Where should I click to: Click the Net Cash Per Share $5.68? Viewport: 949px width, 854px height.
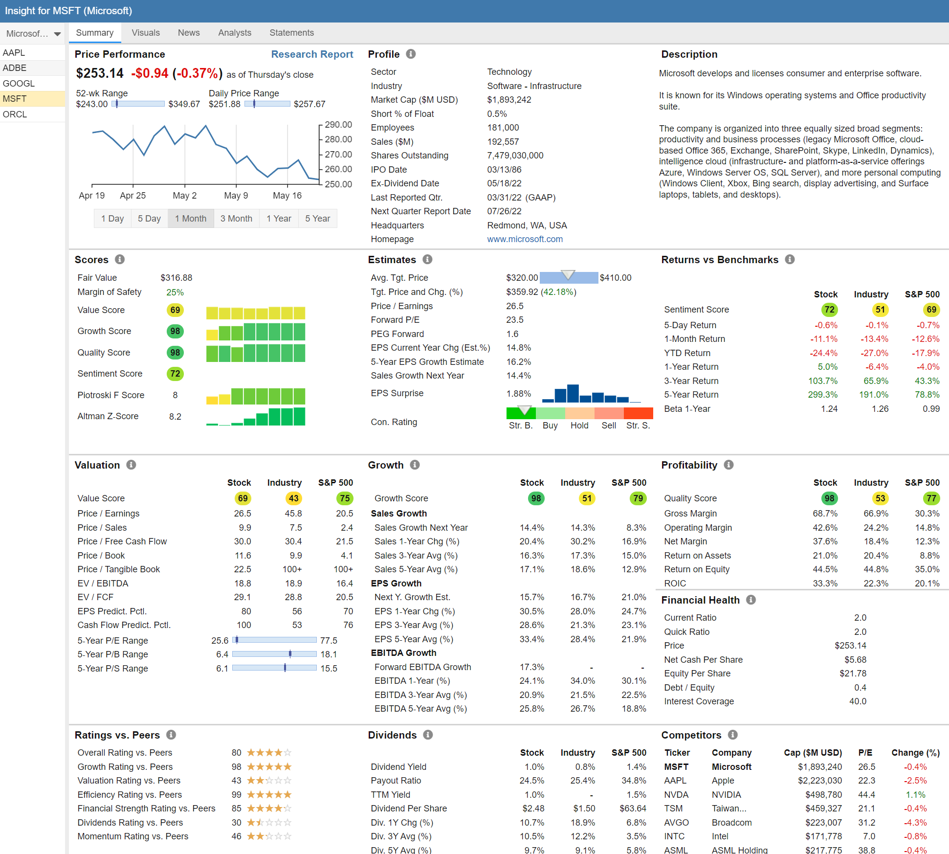coord(855,660)
